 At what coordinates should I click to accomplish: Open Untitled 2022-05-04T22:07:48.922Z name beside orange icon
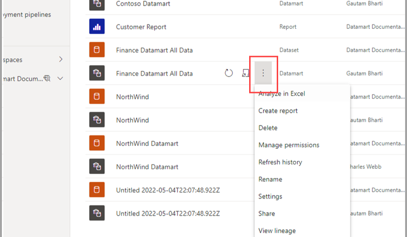coord(168,190)
